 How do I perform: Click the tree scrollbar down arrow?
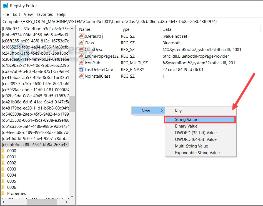[x=72, y=196]
